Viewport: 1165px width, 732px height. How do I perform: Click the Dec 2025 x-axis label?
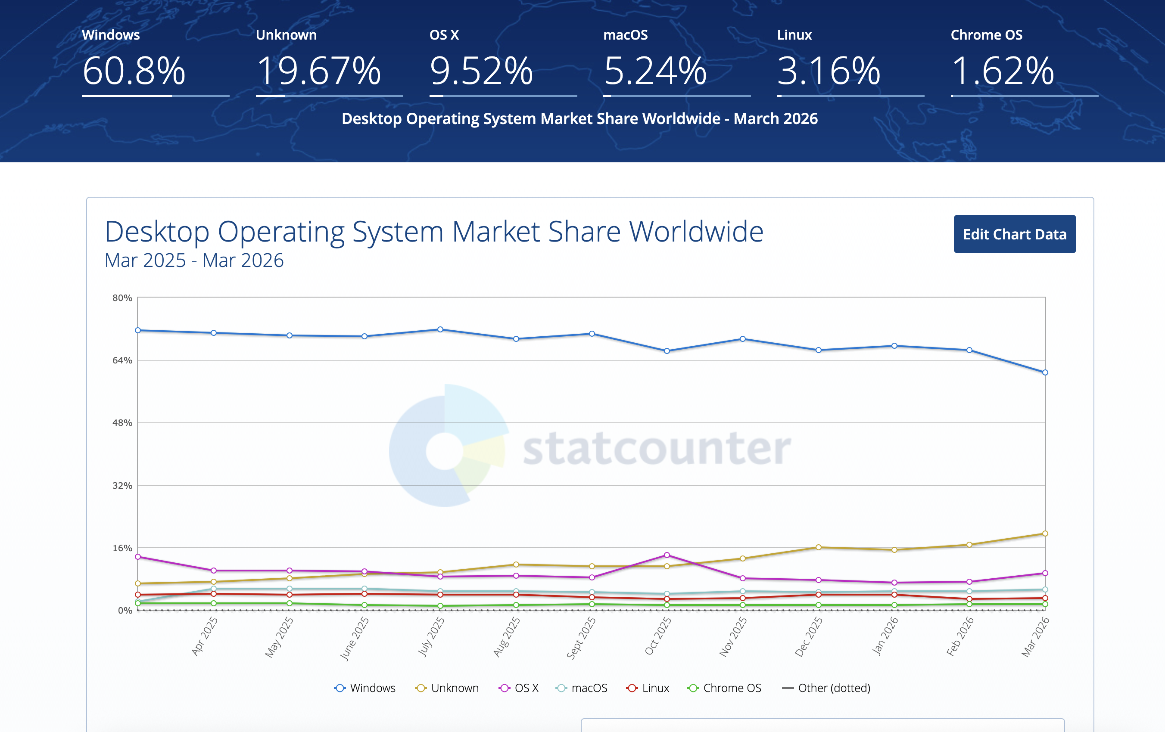coord(808,637)
